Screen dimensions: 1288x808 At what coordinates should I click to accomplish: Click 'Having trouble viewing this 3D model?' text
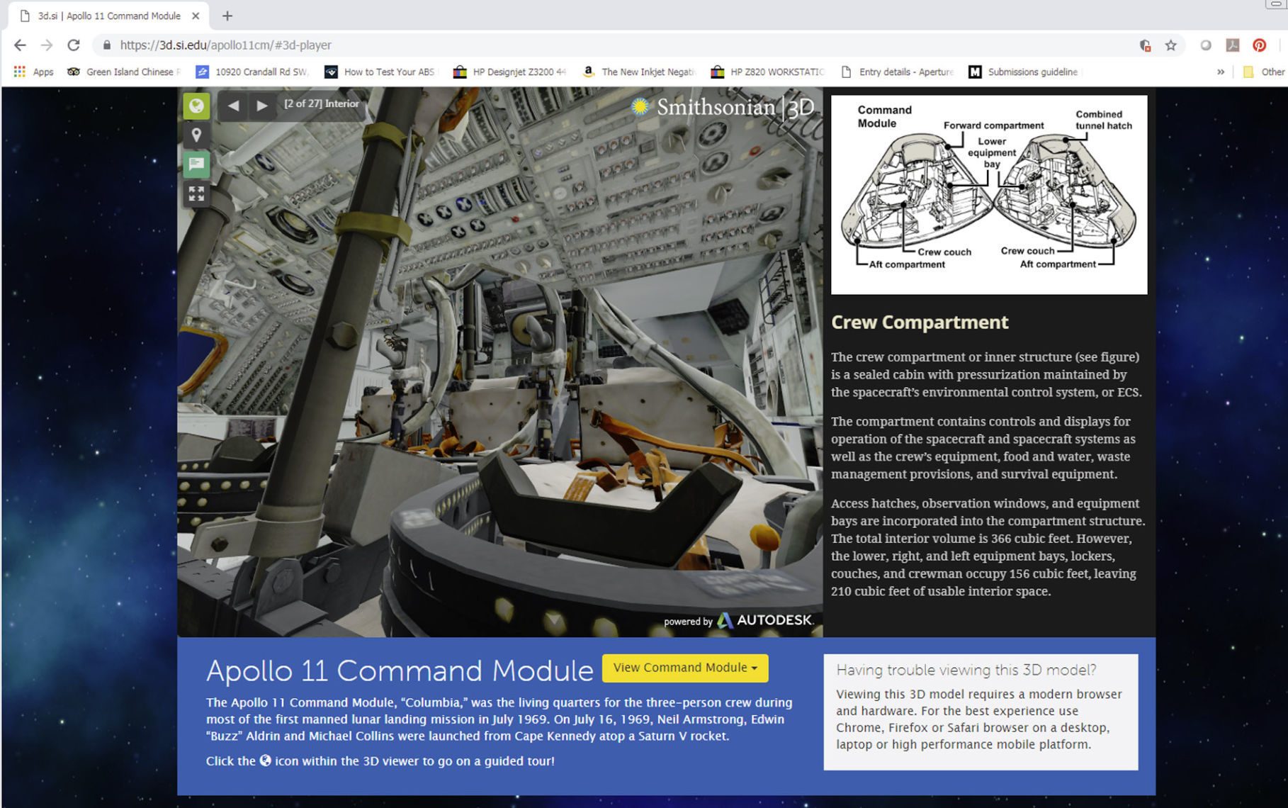pyautogui.click(x=966, y=670)
